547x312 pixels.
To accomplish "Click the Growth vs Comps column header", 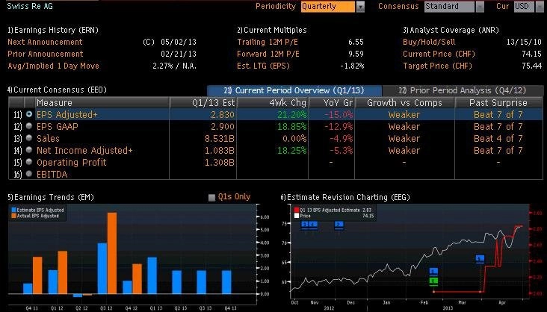I will click(x=405, y=103).
